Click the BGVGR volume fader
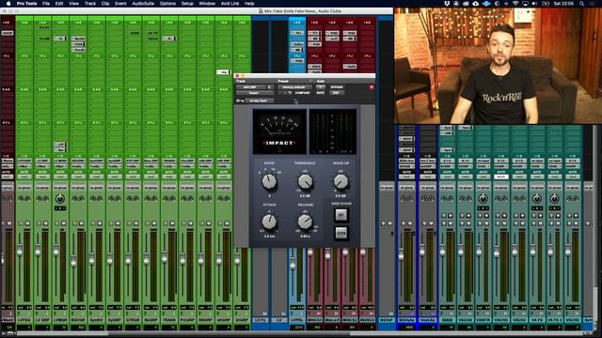The image size is (602, 338). tap(73, 261)
